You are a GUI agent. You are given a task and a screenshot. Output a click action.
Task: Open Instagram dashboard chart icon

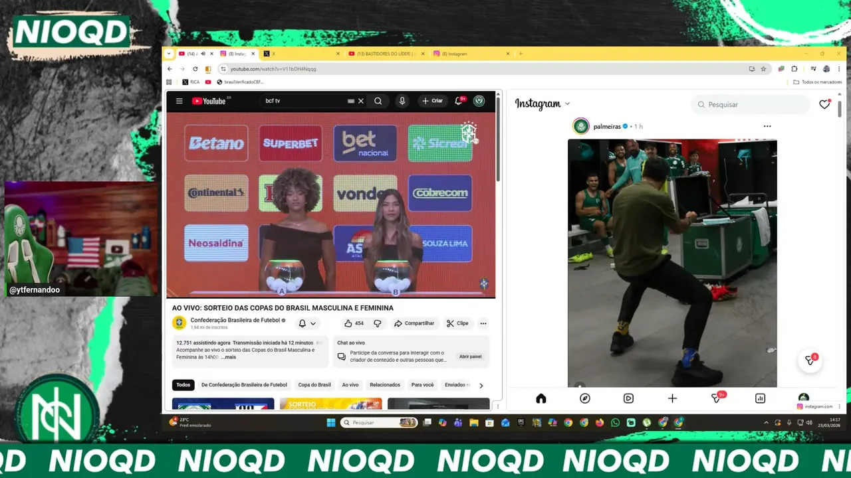(x=760, y=398)
